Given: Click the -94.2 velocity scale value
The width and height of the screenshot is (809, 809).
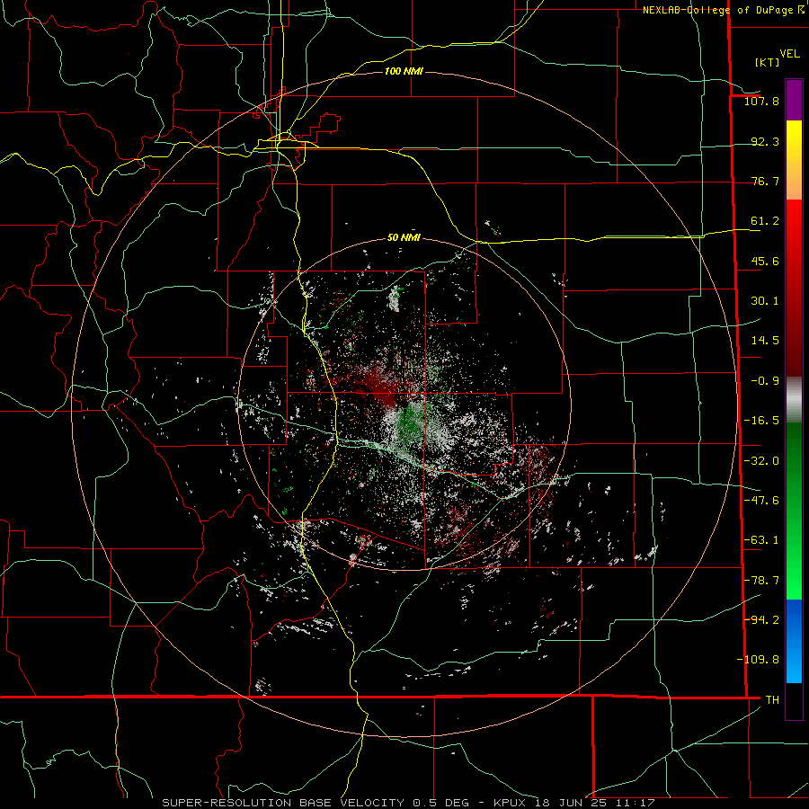Looking at the screenshot, I should (x=761, y=619).
